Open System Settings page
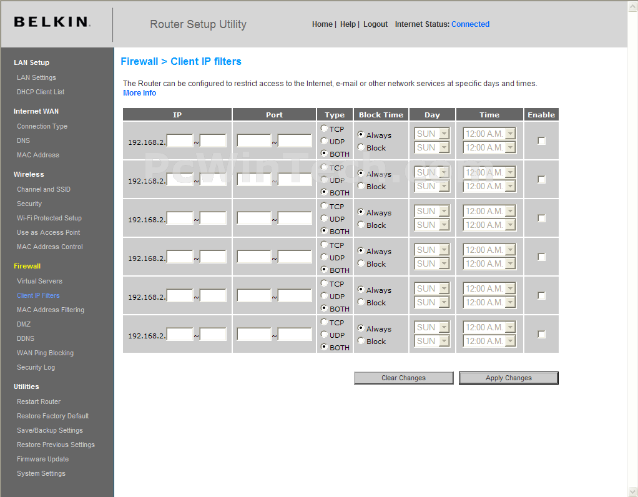638x497 pixels. [x=41, y=473]
